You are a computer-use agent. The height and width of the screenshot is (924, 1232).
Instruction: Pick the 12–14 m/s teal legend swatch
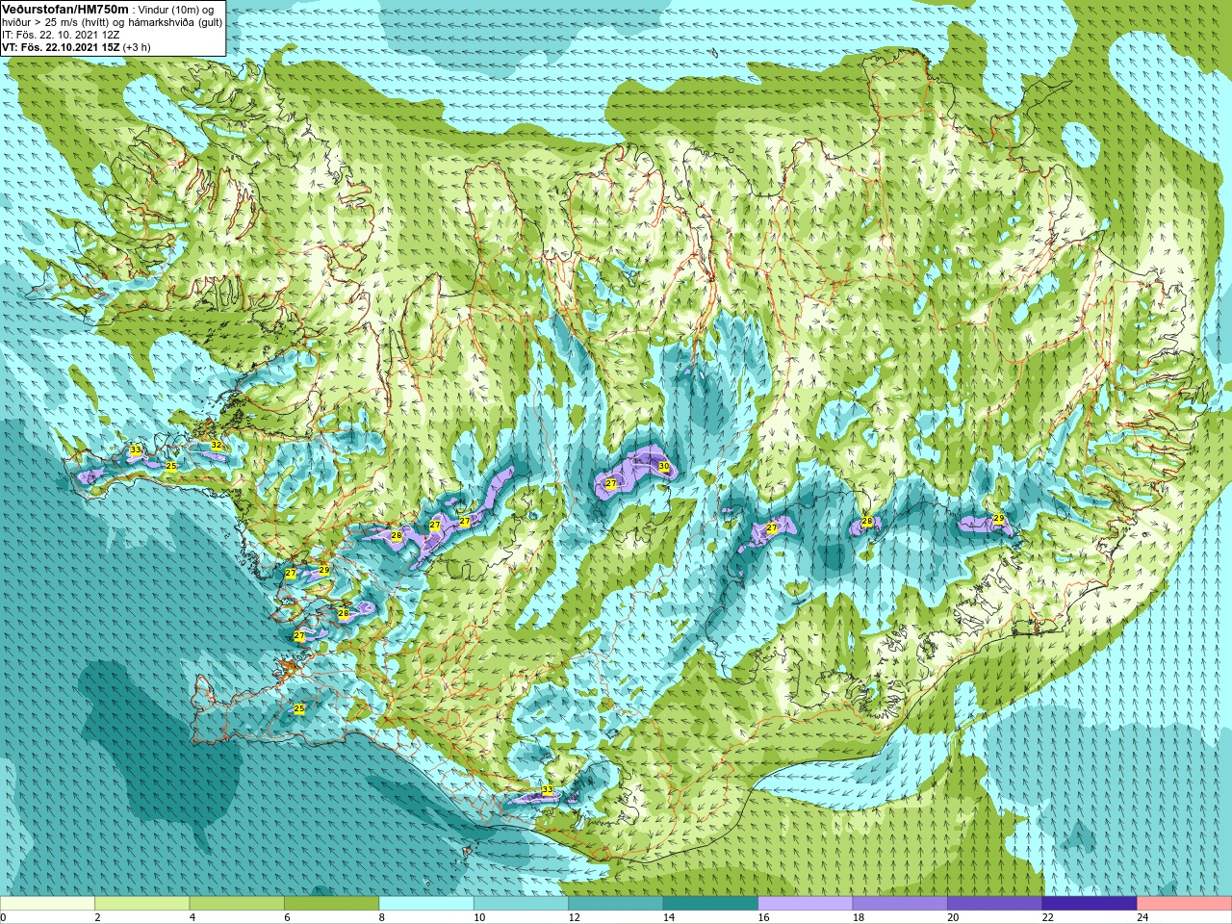click(616, 904)
